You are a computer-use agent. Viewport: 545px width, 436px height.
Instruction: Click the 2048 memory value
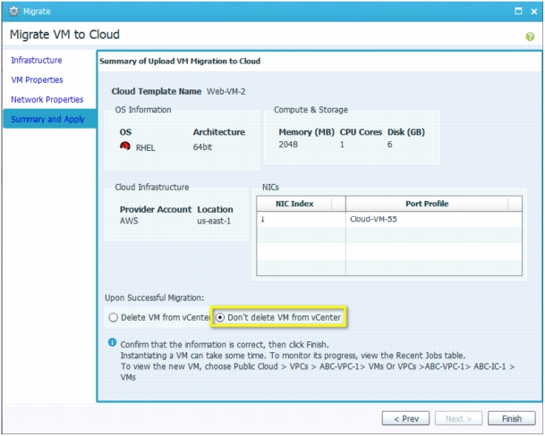point(288,145)
